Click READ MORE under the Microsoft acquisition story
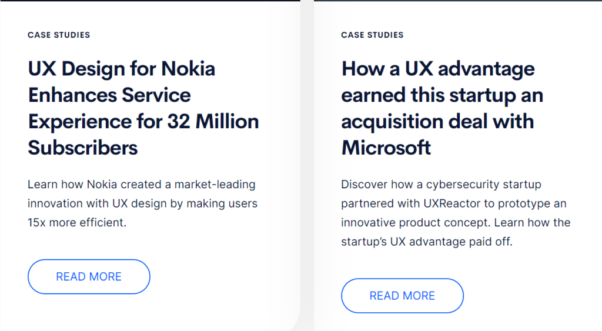The width and height of the screenshot is (602, 331). coord(402,296)
